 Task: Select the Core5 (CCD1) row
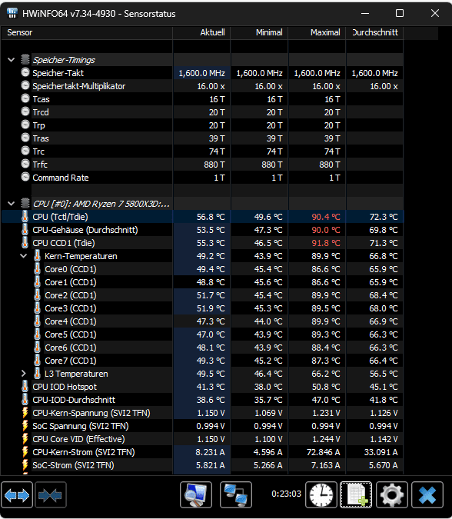point(202,334)
